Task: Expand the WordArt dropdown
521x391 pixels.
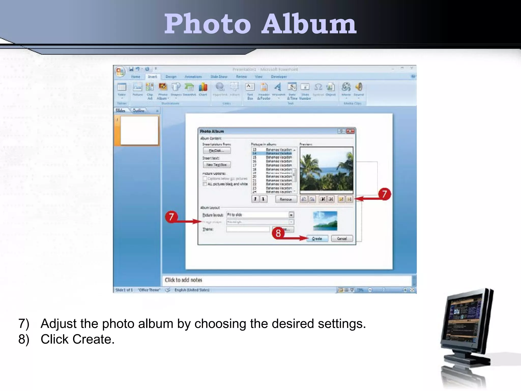Action: pos(279,99)
